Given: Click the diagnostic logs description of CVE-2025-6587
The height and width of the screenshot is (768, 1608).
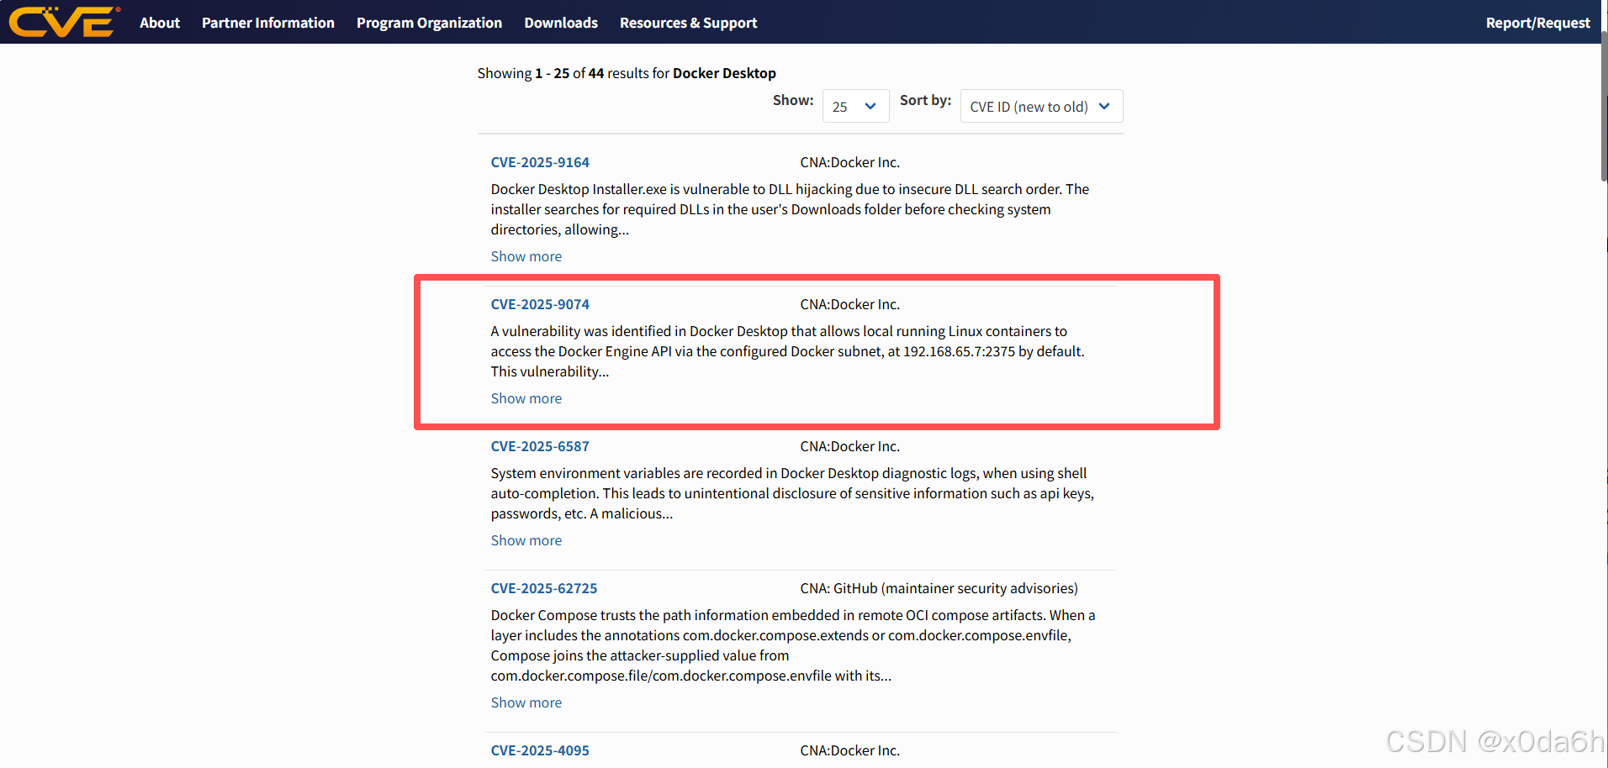Looking at the screenshot, I should (x=792, y=493).
